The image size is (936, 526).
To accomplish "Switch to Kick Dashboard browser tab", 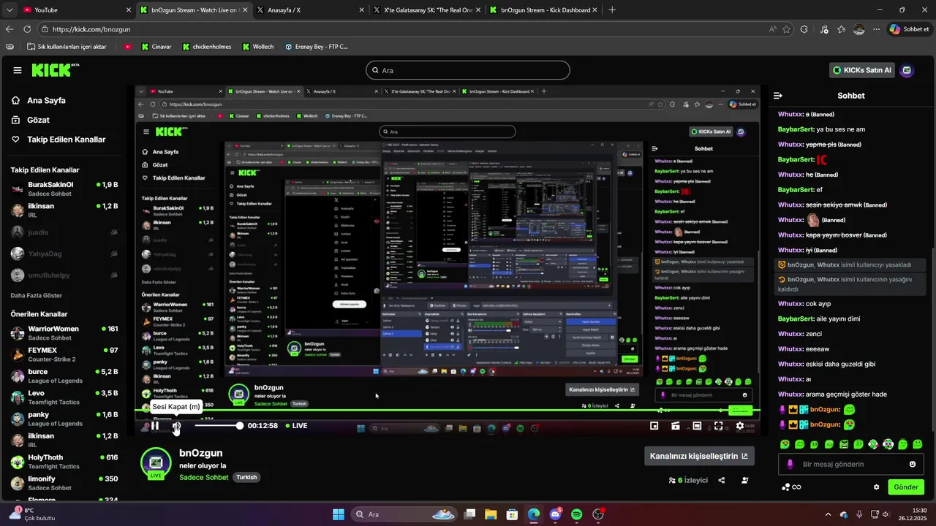I will tap(545, 10).
